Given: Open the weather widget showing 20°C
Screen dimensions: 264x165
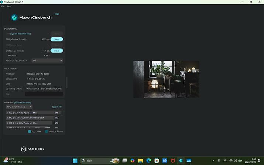Looking at the screenshot, I should click(x=13, y=161).
